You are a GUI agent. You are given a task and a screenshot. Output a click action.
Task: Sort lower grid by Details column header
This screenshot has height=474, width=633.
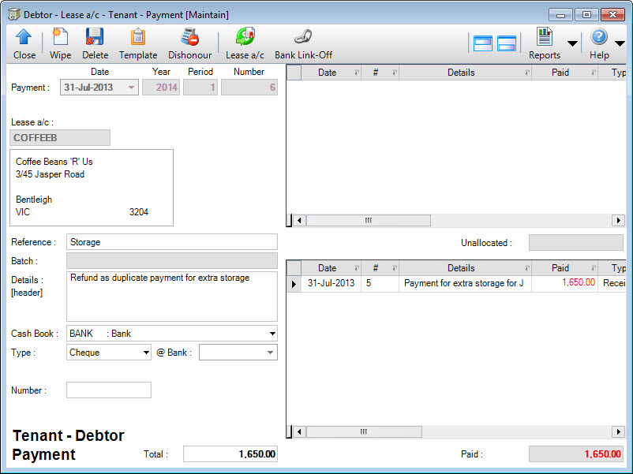pos(465,268)
